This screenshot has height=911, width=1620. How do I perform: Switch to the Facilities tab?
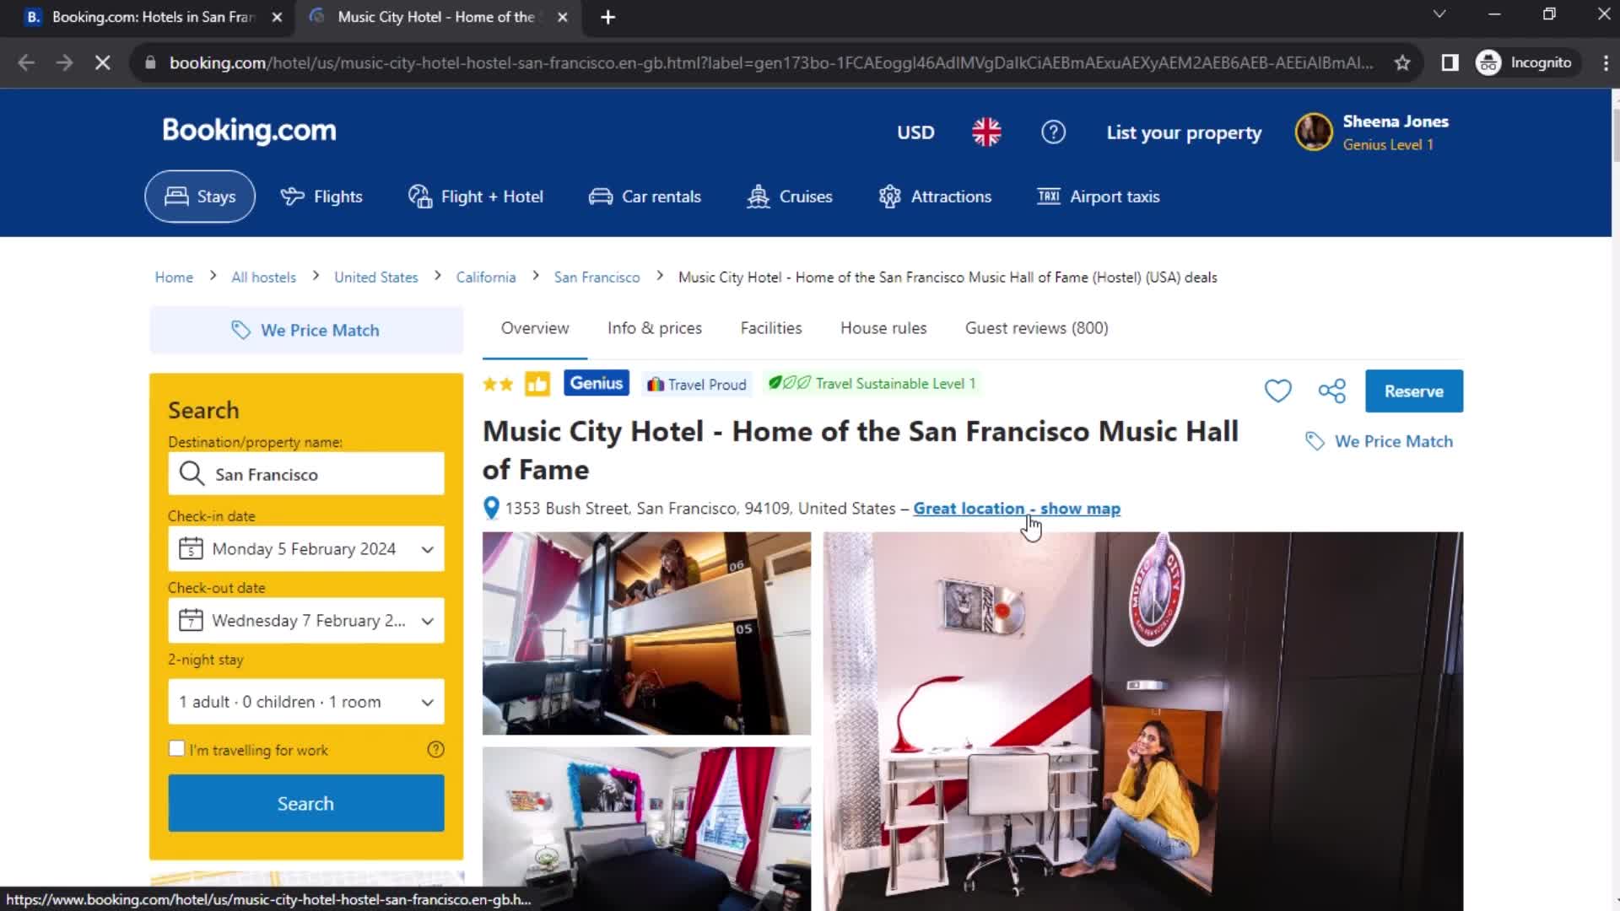pyautogui.click(x=771, y=328)
